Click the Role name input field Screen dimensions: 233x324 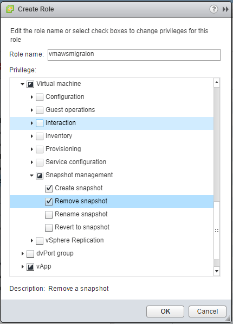[x=134, y=55]
